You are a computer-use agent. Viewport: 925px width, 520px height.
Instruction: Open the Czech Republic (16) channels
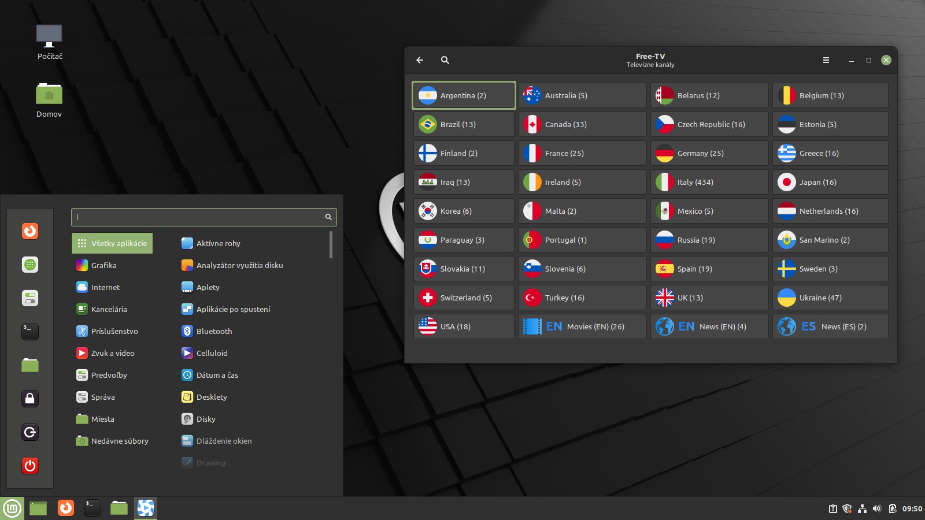709,124
